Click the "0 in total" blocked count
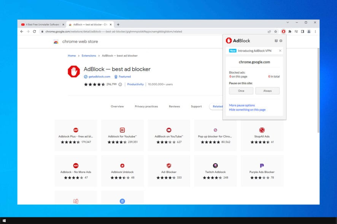This screenshot has width=337, height=224. (274, 77)
